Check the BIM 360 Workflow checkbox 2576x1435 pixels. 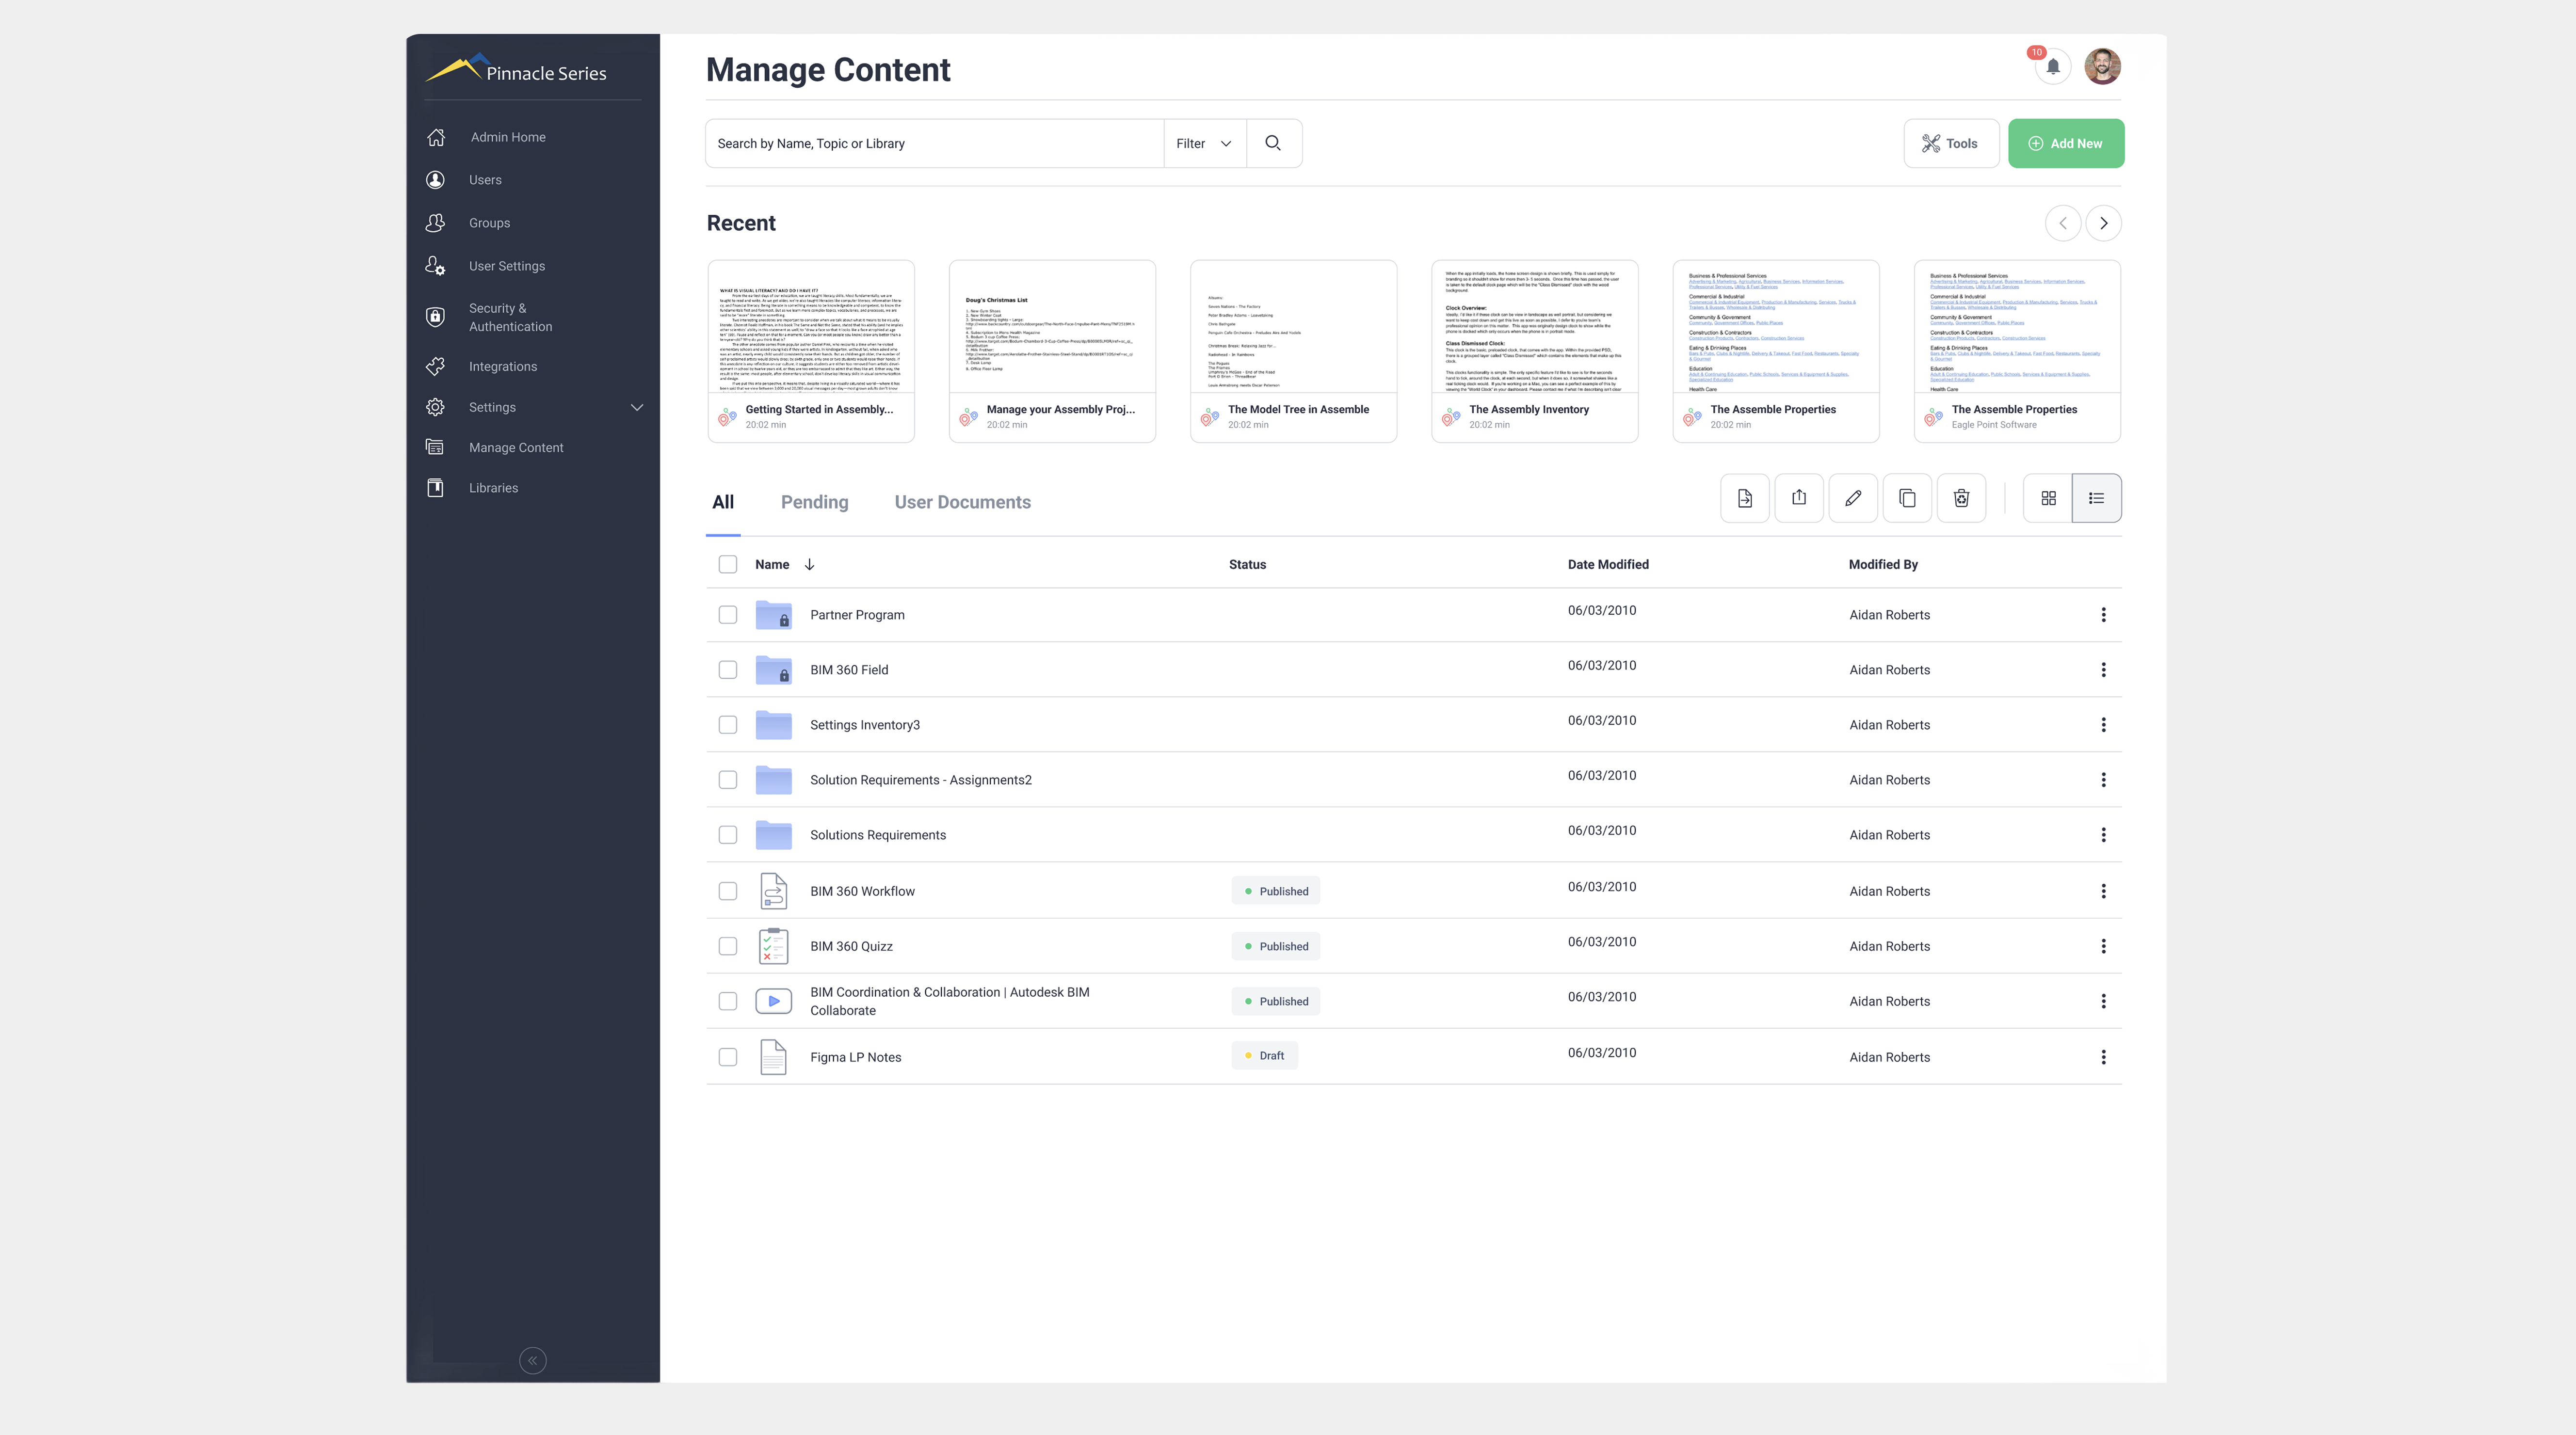[728, 891]
